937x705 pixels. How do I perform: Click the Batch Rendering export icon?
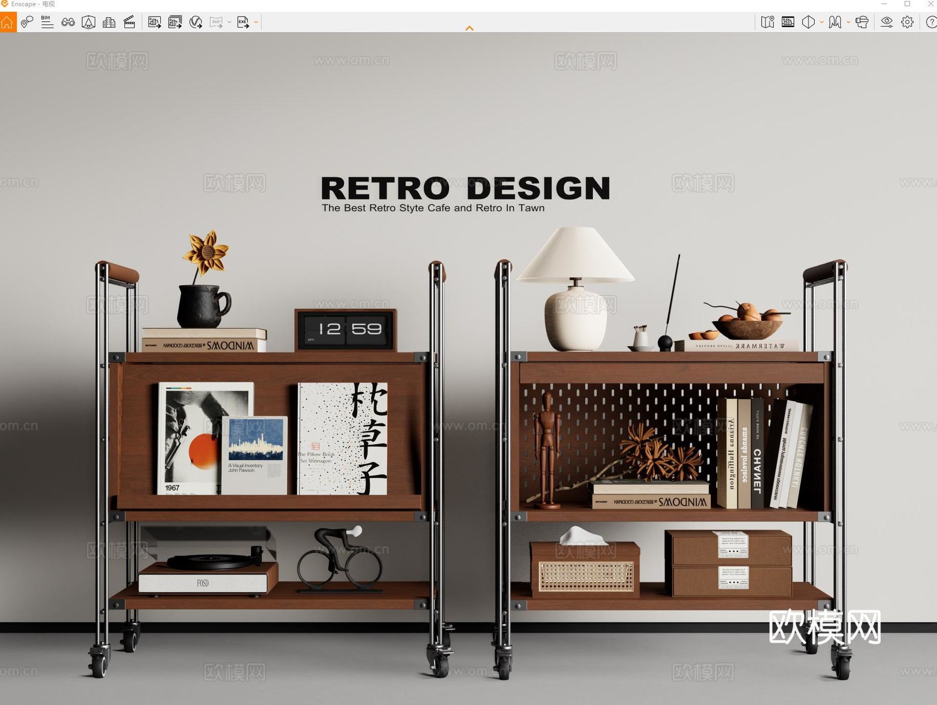(175, 22)
